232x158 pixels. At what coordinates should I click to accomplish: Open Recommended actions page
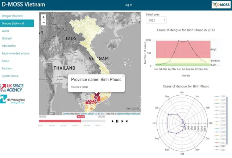click(x=15, y=53)
